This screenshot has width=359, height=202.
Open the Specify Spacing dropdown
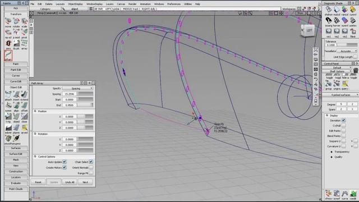(x=77, y=88)
